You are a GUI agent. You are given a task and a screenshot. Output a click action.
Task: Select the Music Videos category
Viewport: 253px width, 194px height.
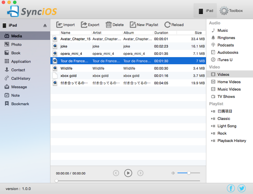tap(230, 89)
